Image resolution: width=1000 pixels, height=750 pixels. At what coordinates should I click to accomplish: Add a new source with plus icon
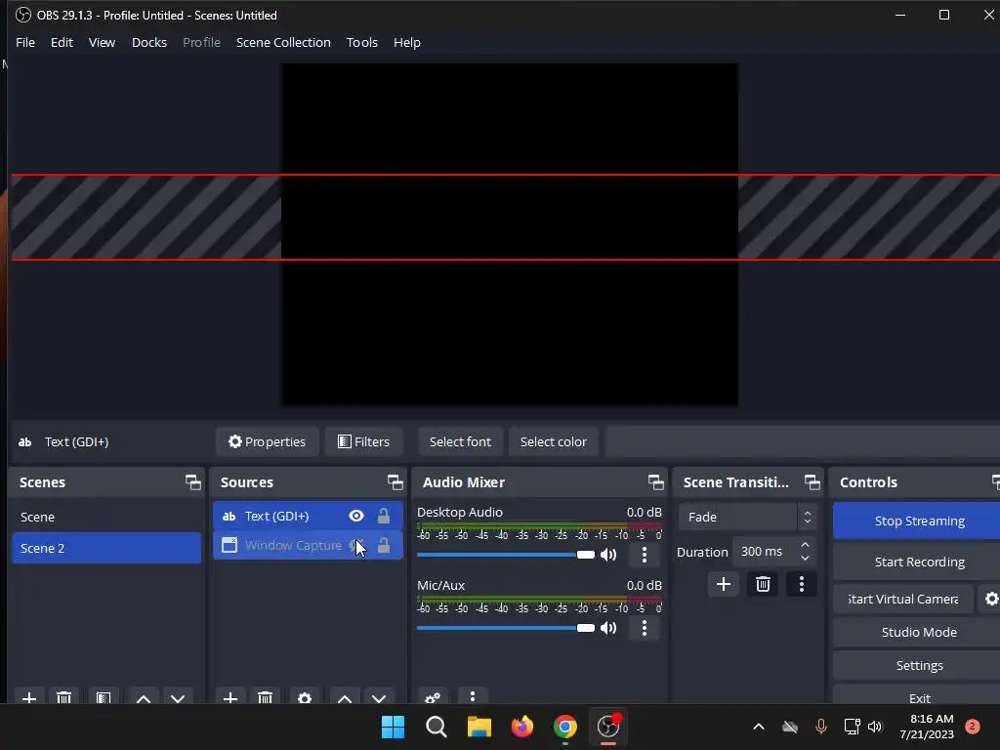[x=230, y=697]
